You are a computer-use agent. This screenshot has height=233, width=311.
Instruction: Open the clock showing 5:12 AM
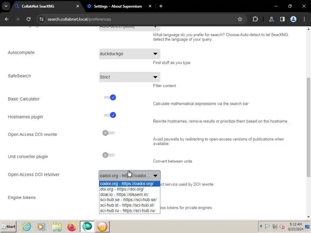296,226
